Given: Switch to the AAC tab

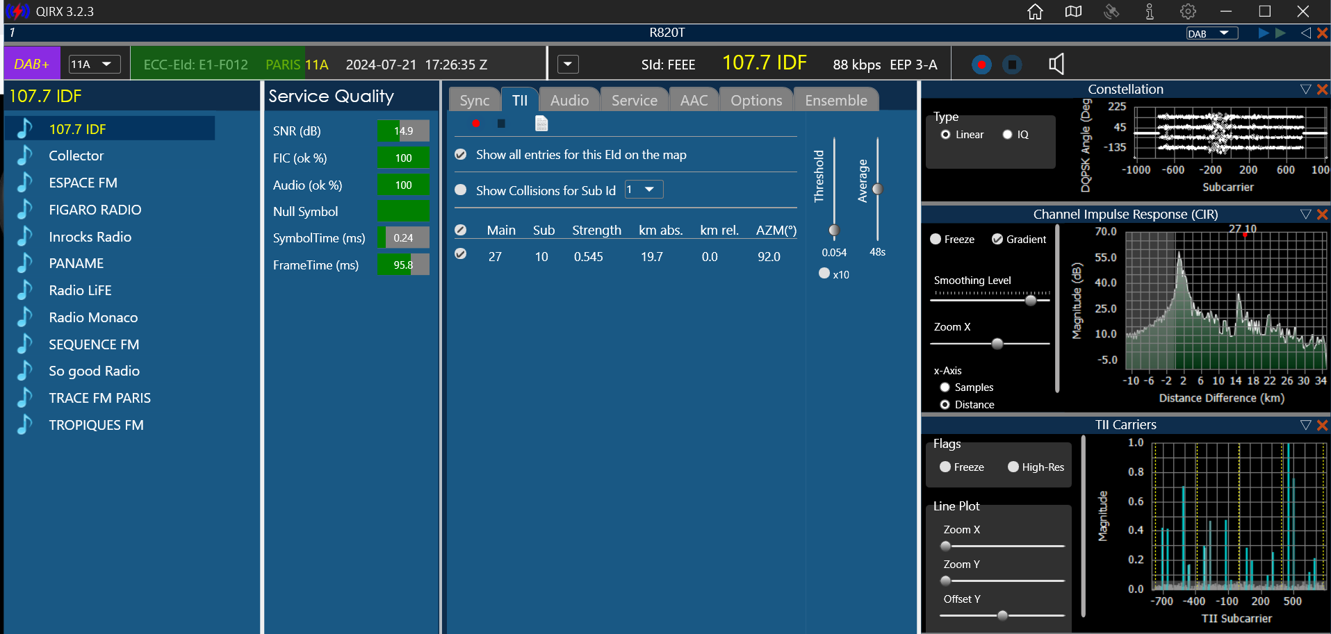Looking at the screenshot, I should coord(694,100).
